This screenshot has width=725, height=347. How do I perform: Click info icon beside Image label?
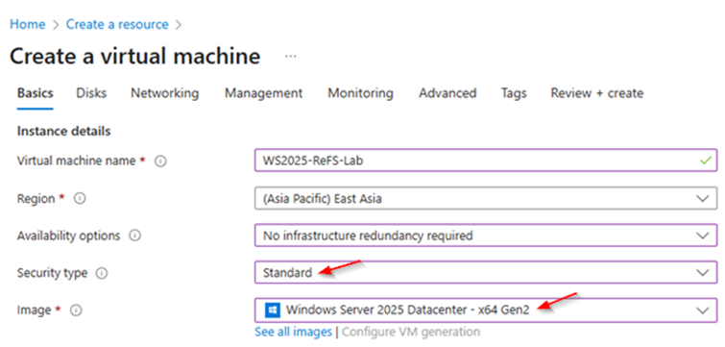(76, 310)
